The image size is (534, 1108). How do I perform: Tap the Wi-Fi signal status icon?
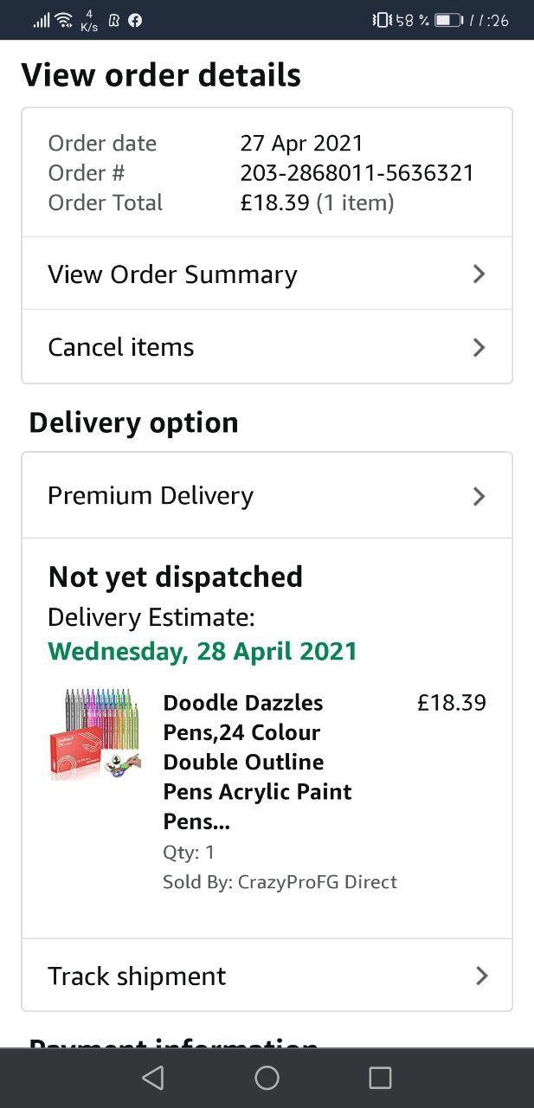[63, 19]
